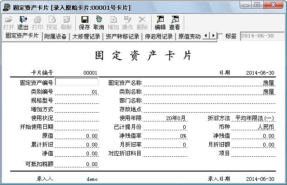Viewport: 287px width, 185px height.
Task: Click the 净值 amount field
Action: tap(77, 153)
